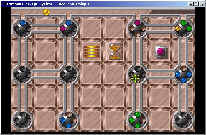Click the left blue marble in the three-blue wheel
The height and width of the screenshot is (135, 206).
tap(178, 74)
